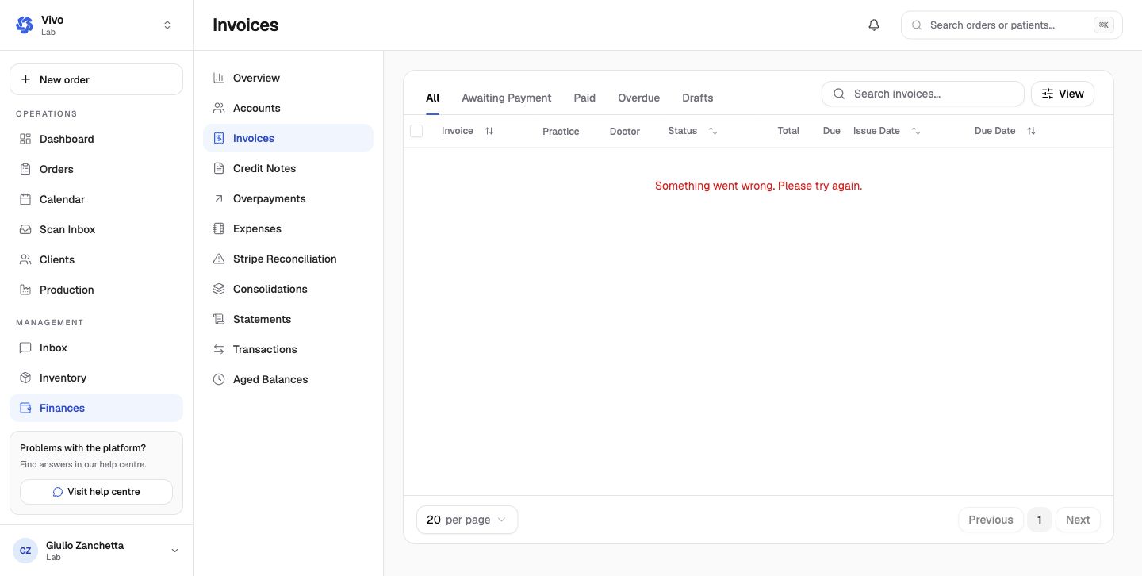The image size is (1142, 576).
Task: Switch to the Drafts tab
Action: click(697, 98)
